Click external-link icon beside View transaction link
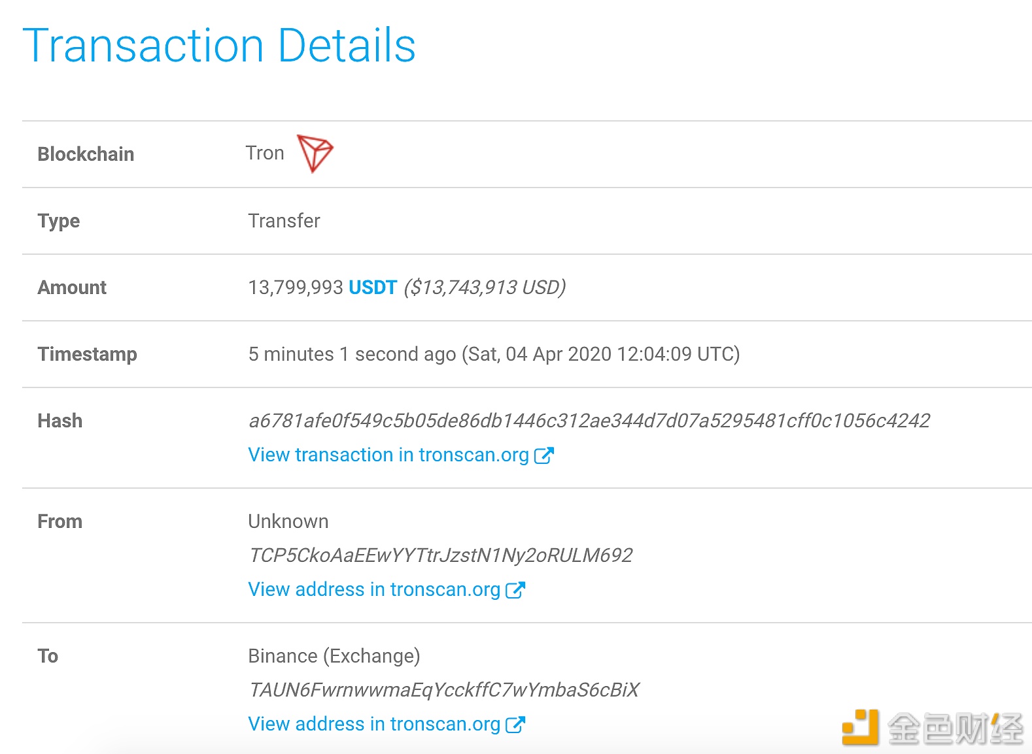The image size is (1032, 754). pos(544,455)
